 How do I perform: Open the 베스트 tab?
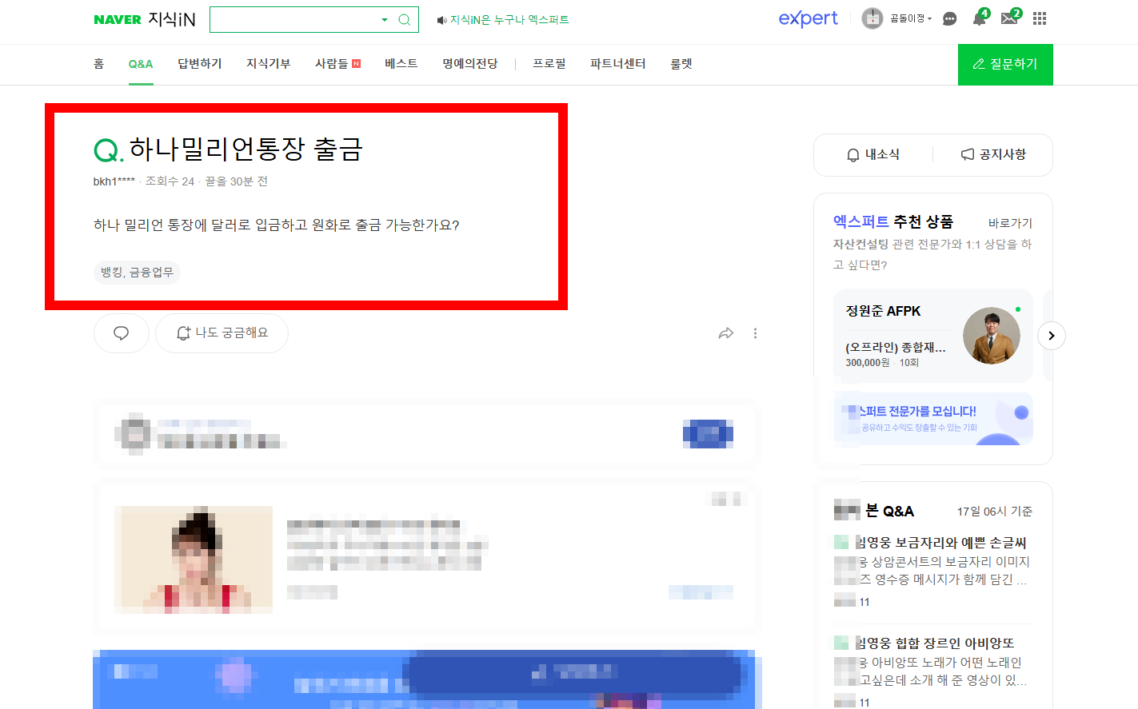pyautogui.click(x=401, y=64)
